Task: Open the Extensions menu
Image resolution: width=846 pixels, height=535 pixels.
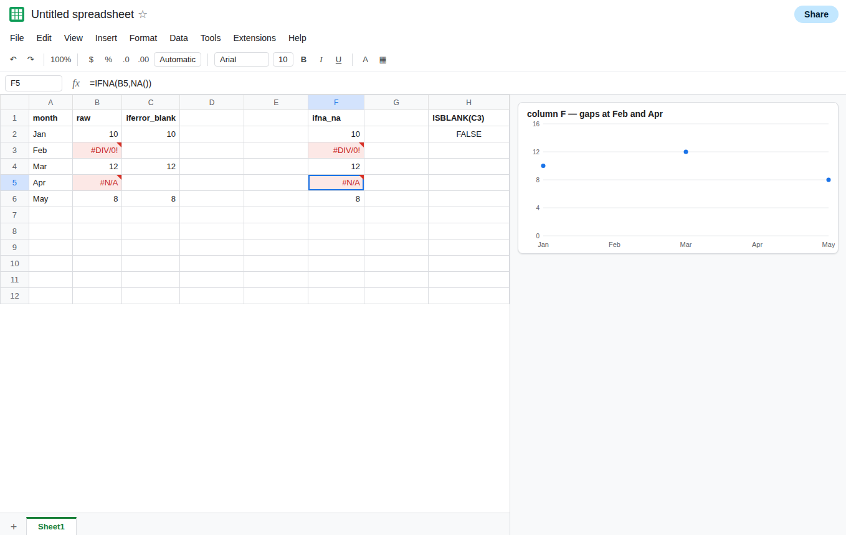Action: point(254,38)
